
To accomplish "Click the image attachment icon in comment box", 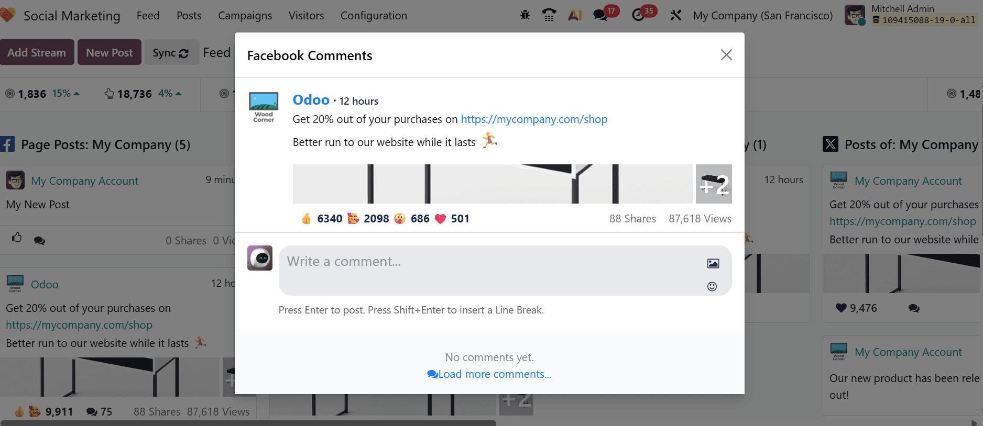I will (713, 263).
